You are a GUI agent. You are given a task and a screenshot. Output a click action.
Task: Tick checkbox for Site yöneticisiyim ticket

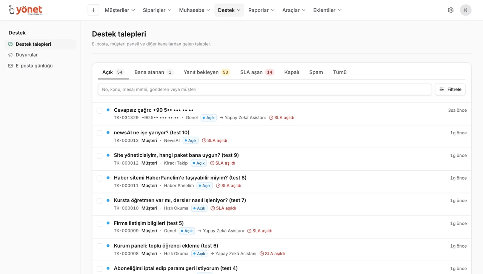coord(100,156)
